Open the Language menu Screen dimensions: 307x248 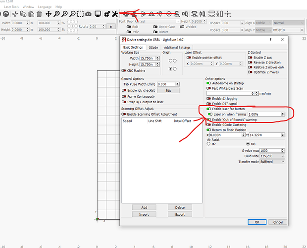click(45, 7)
